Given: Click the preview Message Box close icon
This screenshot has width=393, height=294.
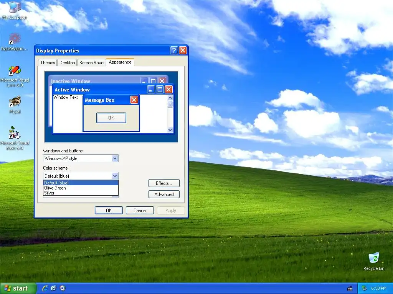Looking at the screenshot, I should point(134,100).
